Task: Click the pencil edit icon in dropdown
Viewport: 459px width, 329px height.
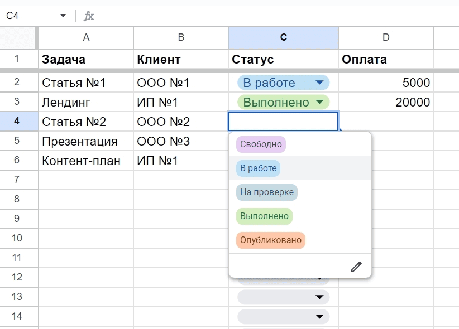Action: click(356, 267)
